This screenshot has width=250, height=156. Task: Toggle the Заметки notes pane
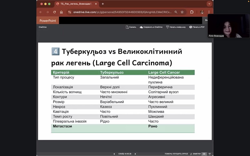(x=195, y=154)
